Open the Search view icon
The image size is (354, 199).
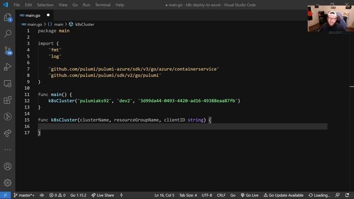pos(7,34)
